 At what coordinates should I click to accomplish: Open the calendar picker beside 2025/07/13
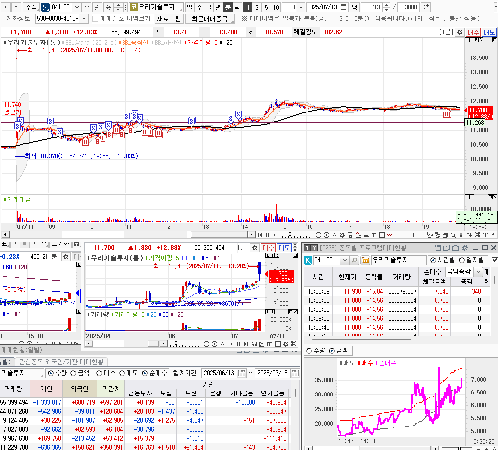point(343,7)
